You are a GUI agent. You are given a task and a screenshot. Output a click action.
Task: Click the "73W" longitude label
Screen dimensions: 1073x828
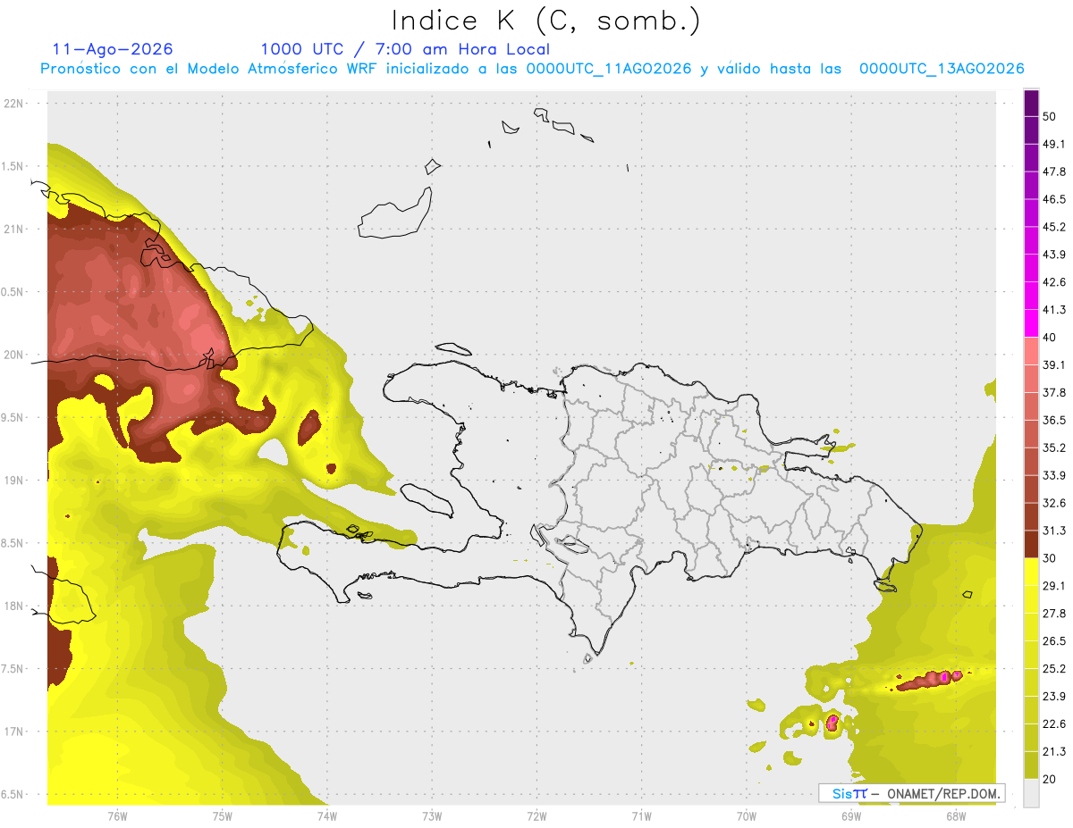click(432, 815)
